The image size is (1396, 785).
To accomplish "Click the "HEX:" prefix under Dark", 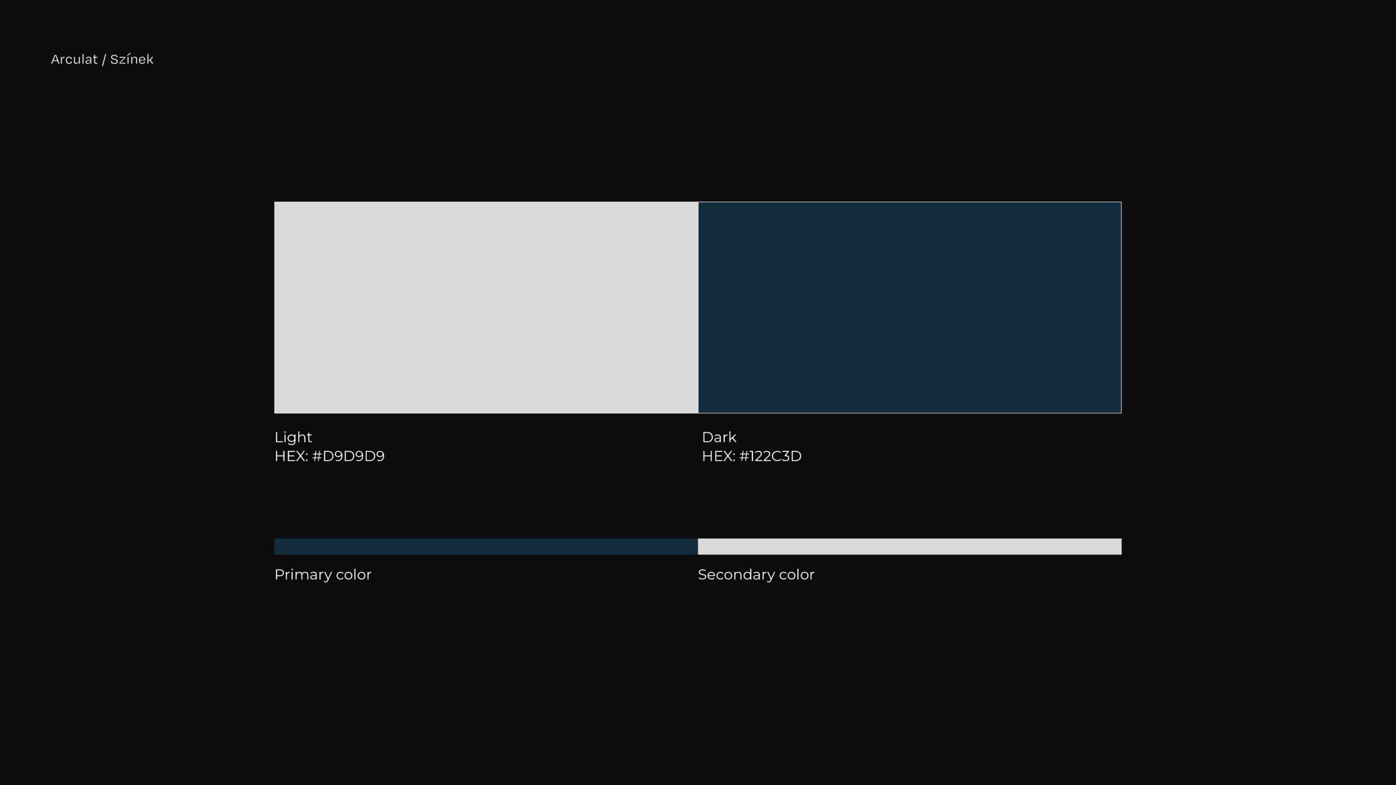I will (719, 456).
